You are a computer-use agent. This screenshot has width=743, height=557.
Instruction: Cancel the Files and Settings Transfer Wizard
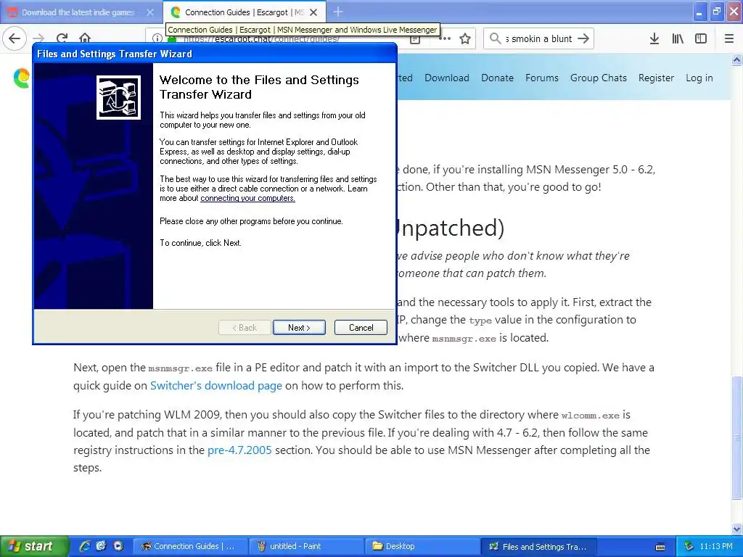[361, 327]
